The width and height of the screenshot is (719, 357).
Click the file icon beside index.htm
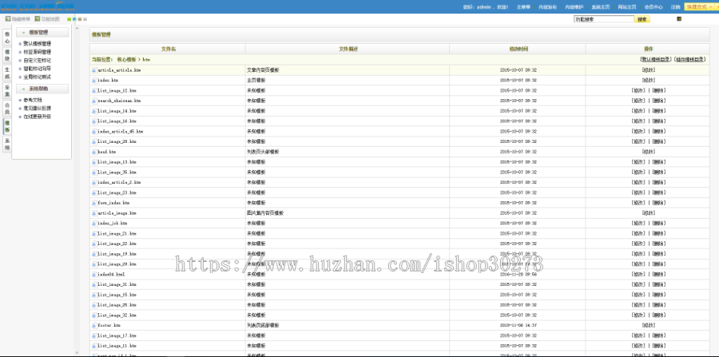pyautogui.click(x=94, y=80)
